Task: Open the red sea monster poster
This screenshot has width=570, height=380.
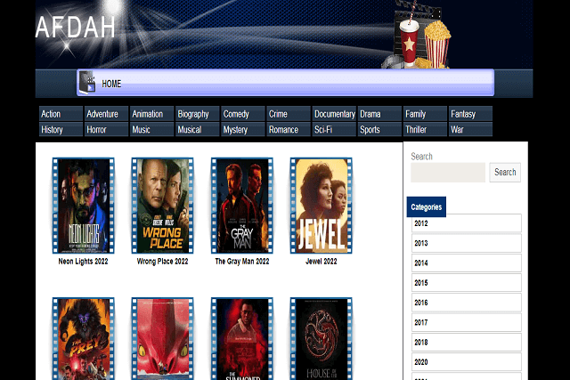Action: click(x=162, y=338)
